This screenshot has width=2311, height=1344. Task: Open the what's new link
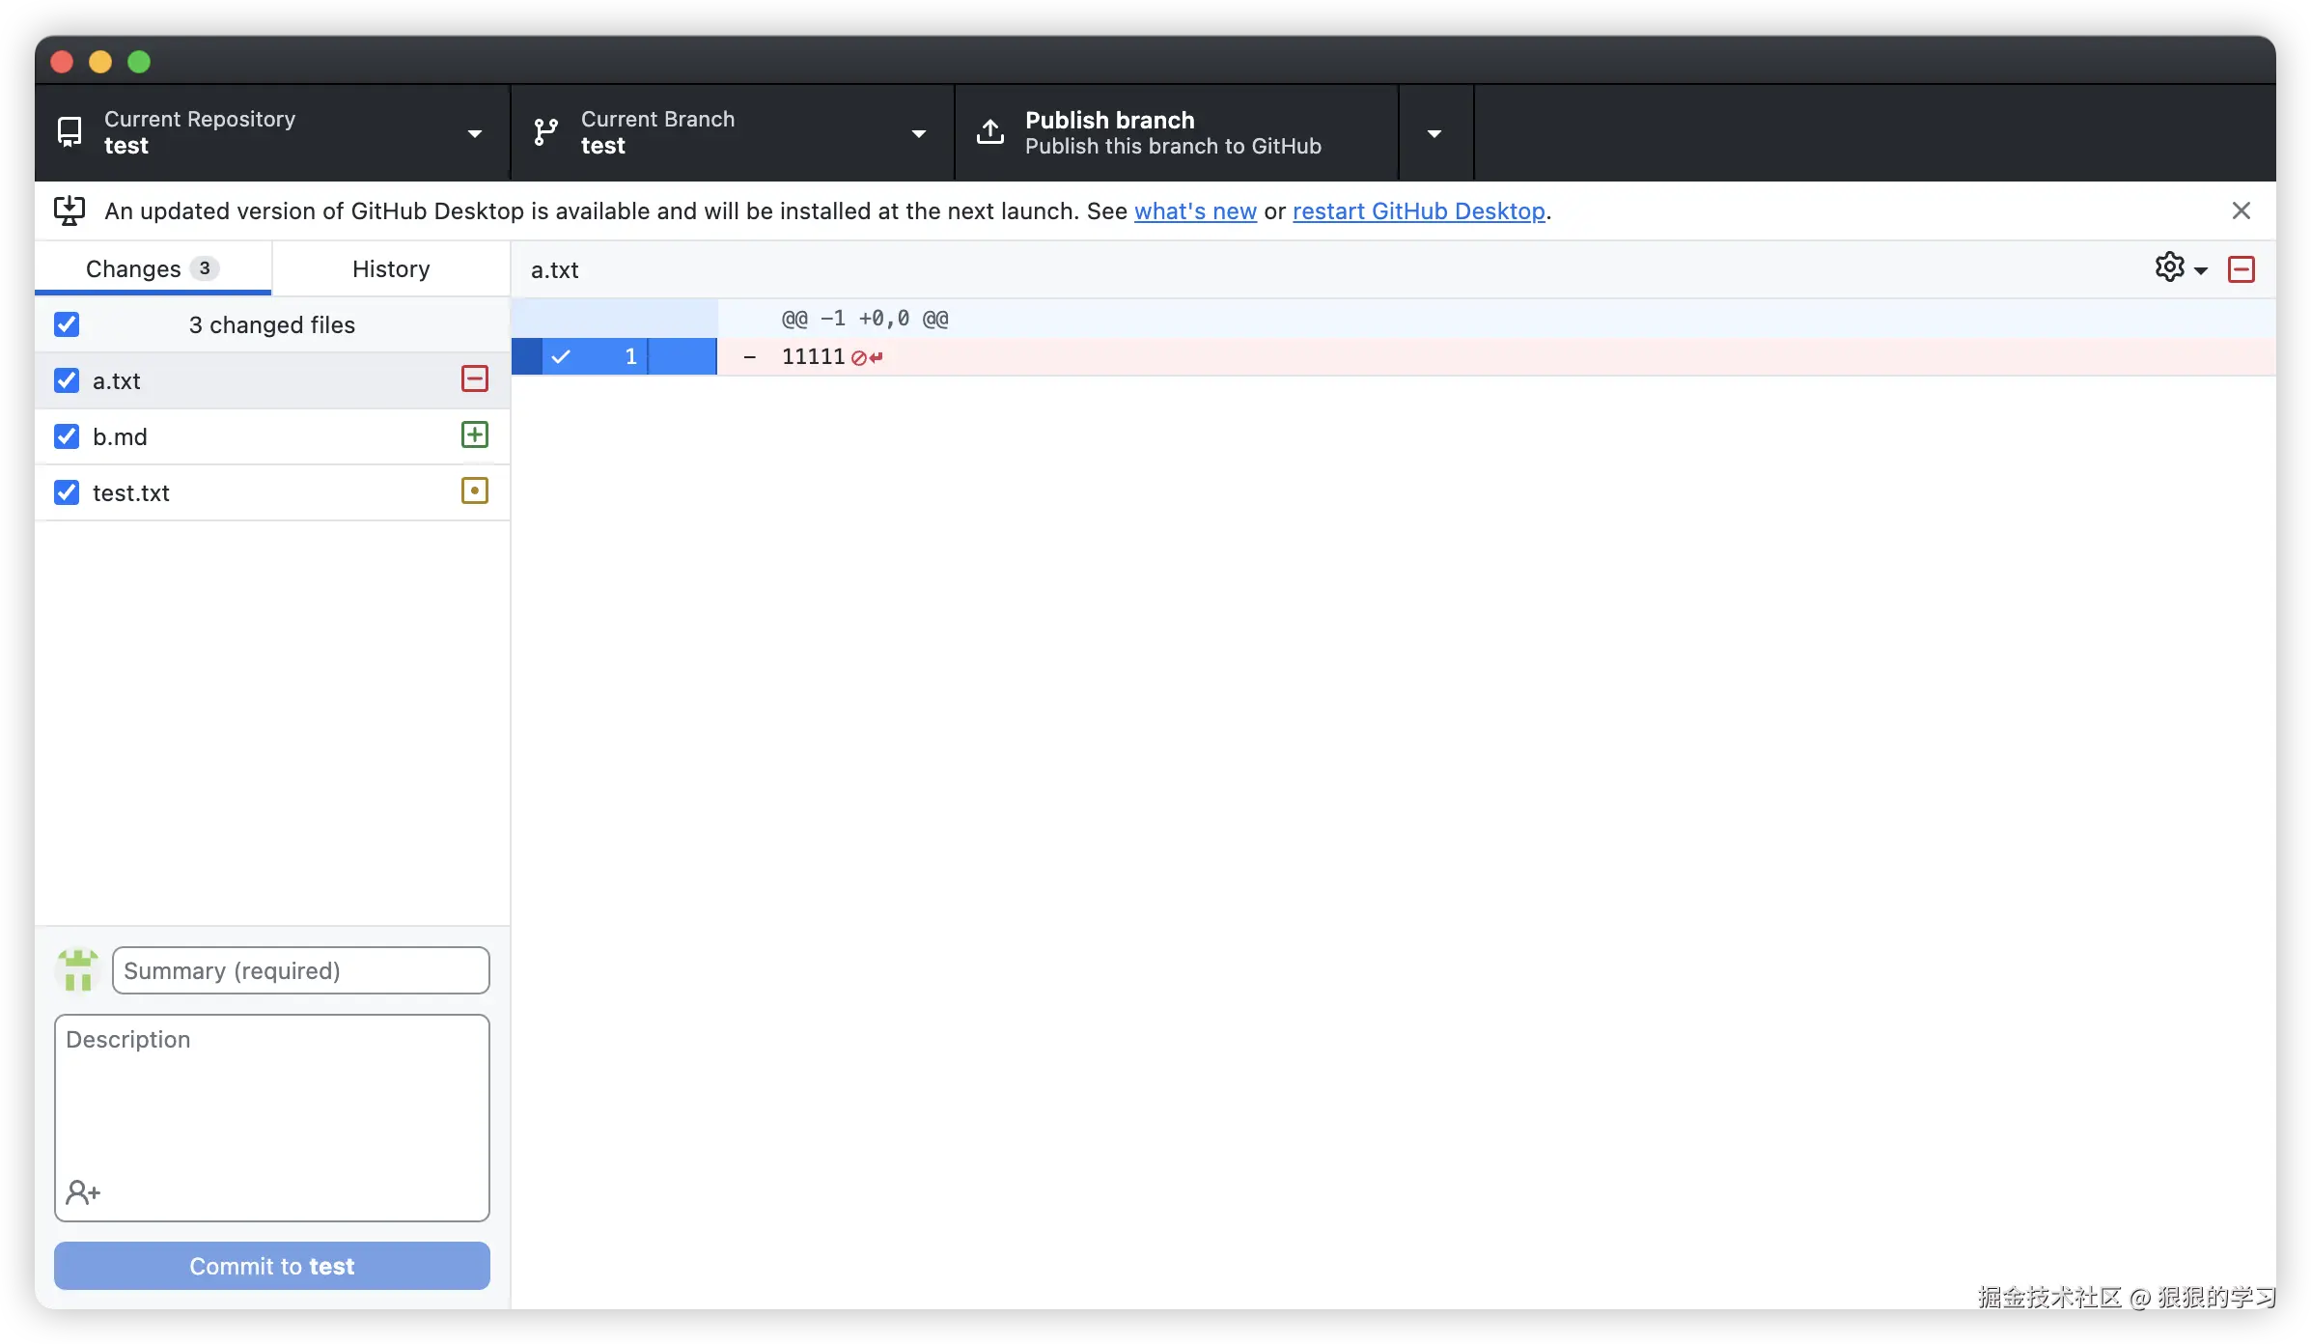click(1194, 210)
